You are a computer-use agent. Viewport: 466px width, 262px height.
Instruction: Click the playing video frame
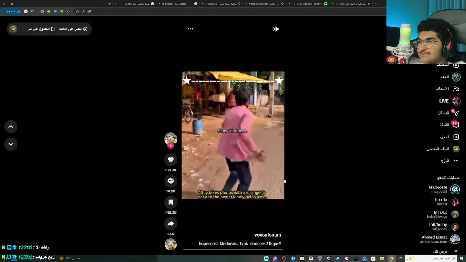click(x=233, y=135)
